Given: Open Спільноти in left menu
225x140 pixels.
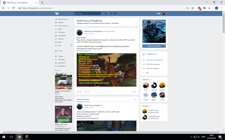Looking at the screenshot, I should point(62,32).
